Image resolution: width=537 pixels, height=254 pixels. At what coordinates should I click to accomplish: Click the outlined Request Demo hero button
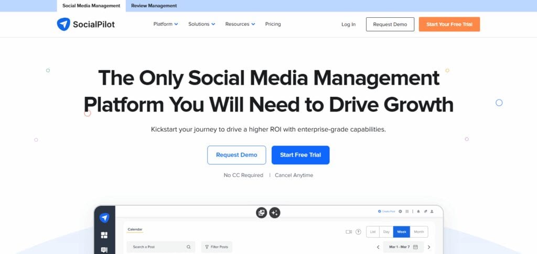[237, 155]
